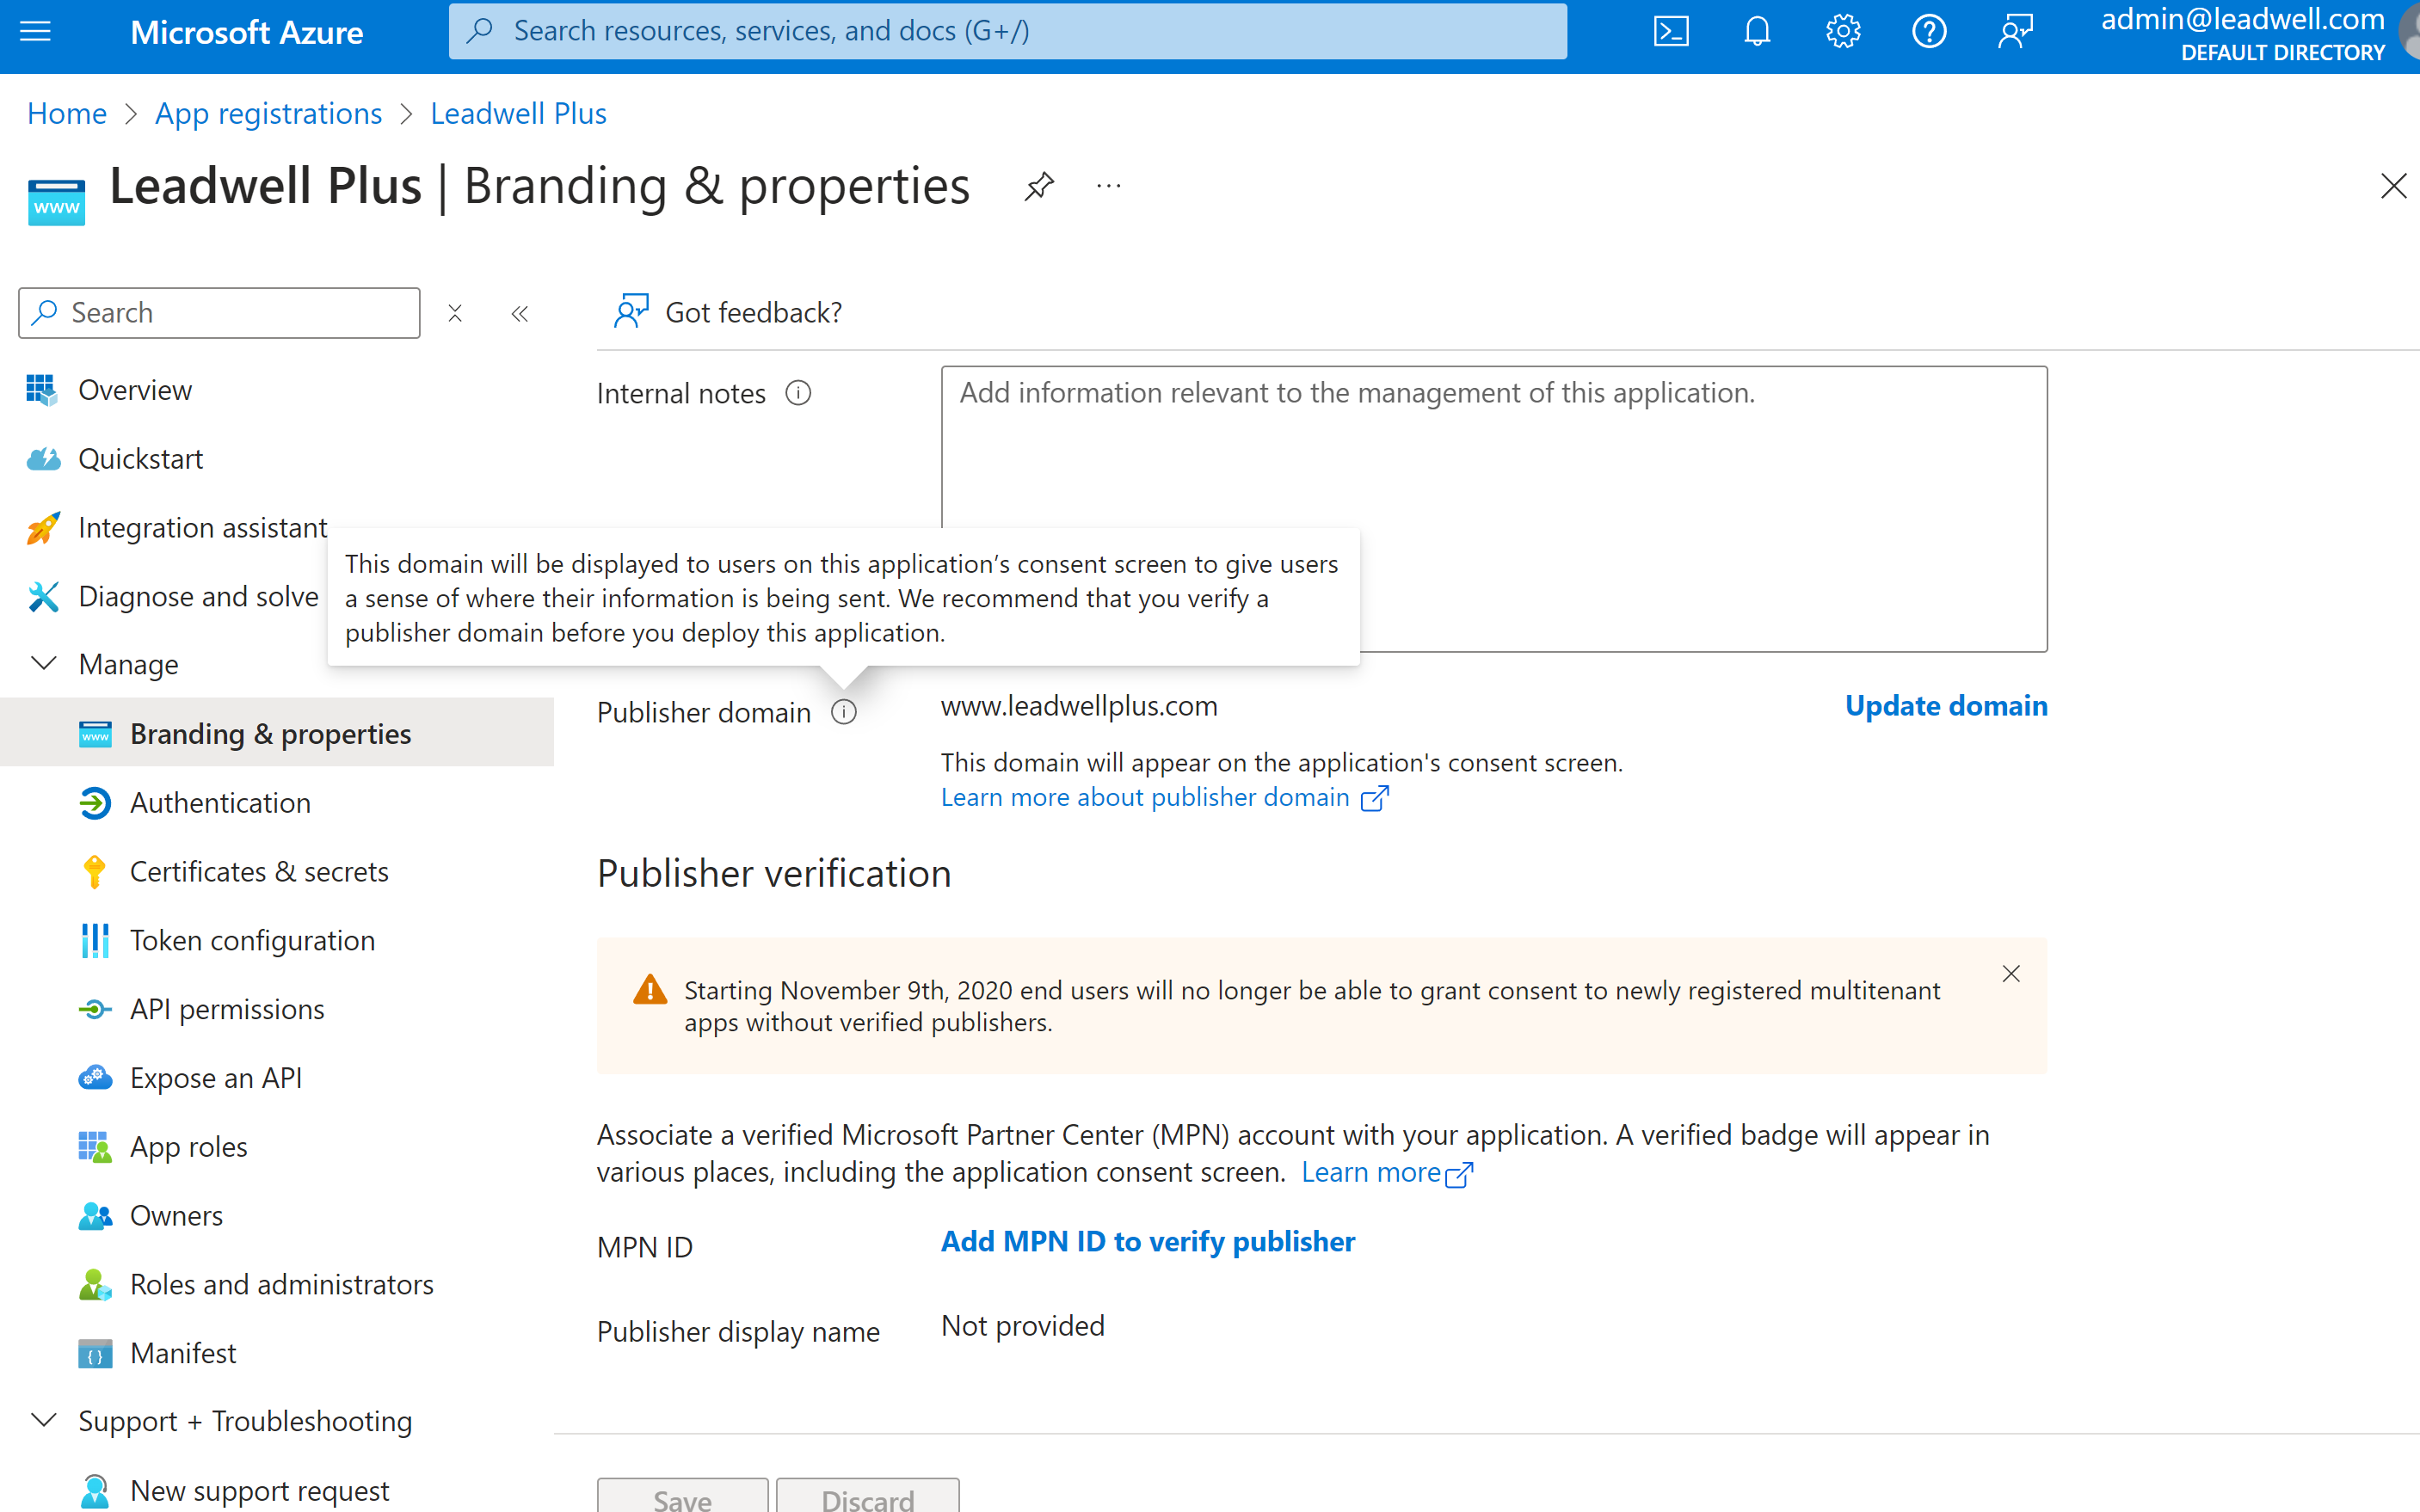2420x1512 pixels.
Task: Open Learn more link about publisher verification
Action: 1387,1172
